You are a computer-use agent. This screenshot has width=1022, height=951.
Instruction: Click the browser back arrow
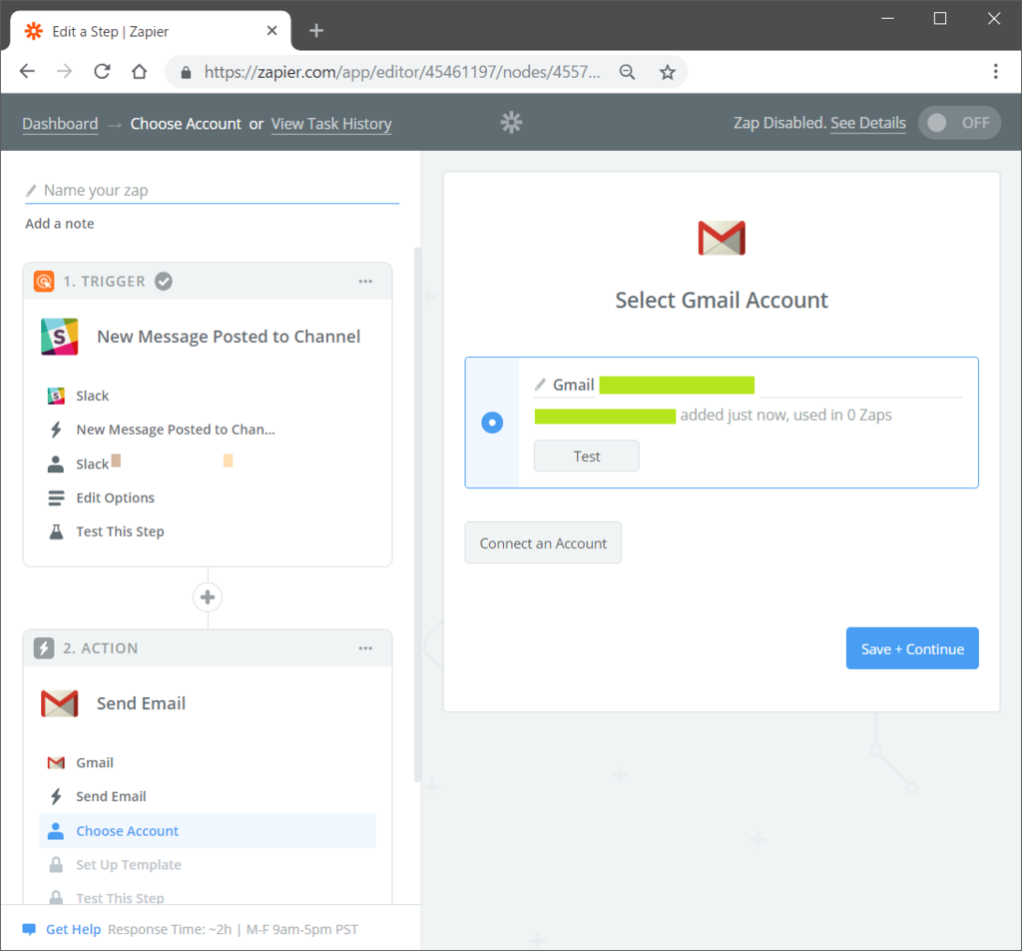pos(27,71)
